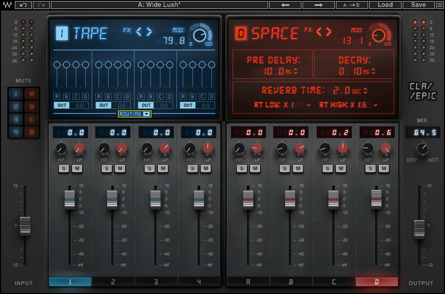The image size is (445, 294).
Task: Open the Save preset menu
Action: 419,5
